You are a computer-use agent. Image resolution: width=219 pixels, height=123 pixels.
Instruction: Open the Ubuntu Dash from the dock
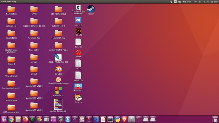click(4, 120)
